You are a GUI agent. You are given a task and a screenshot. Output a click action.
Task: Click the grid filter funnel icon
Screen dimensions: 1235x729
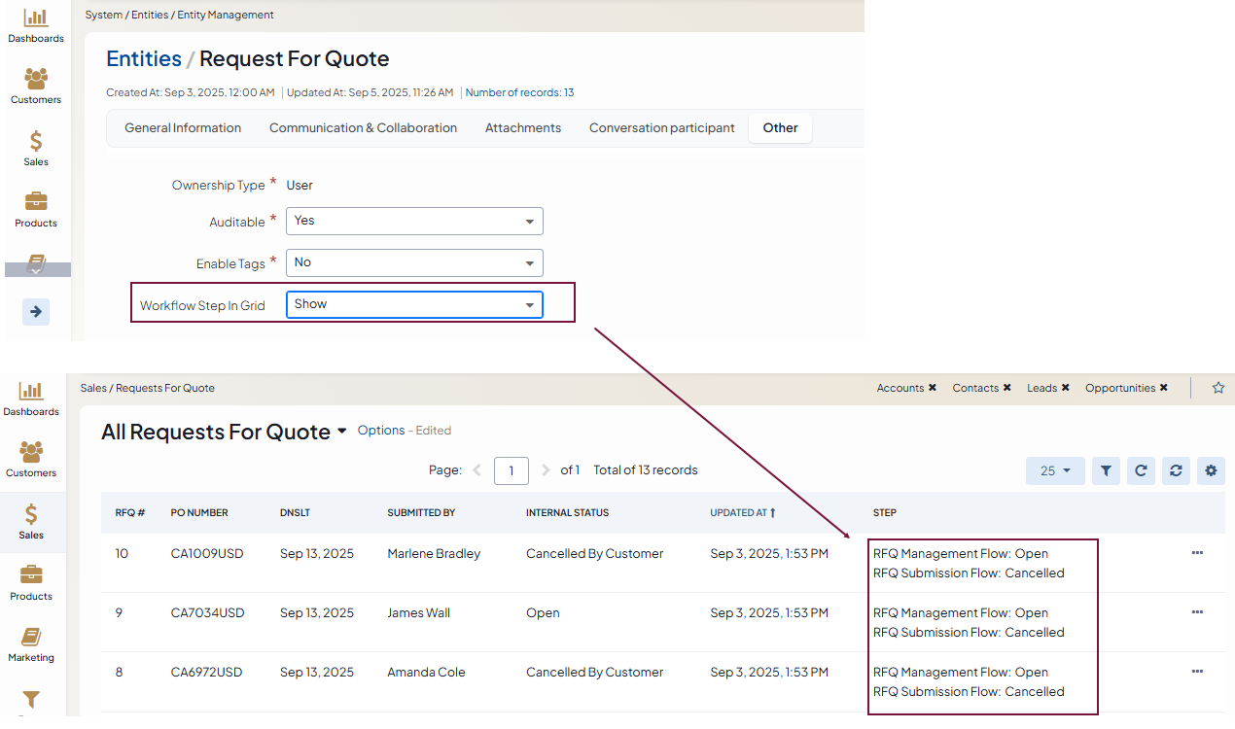pyautogui.click(x=1106, y=470)
